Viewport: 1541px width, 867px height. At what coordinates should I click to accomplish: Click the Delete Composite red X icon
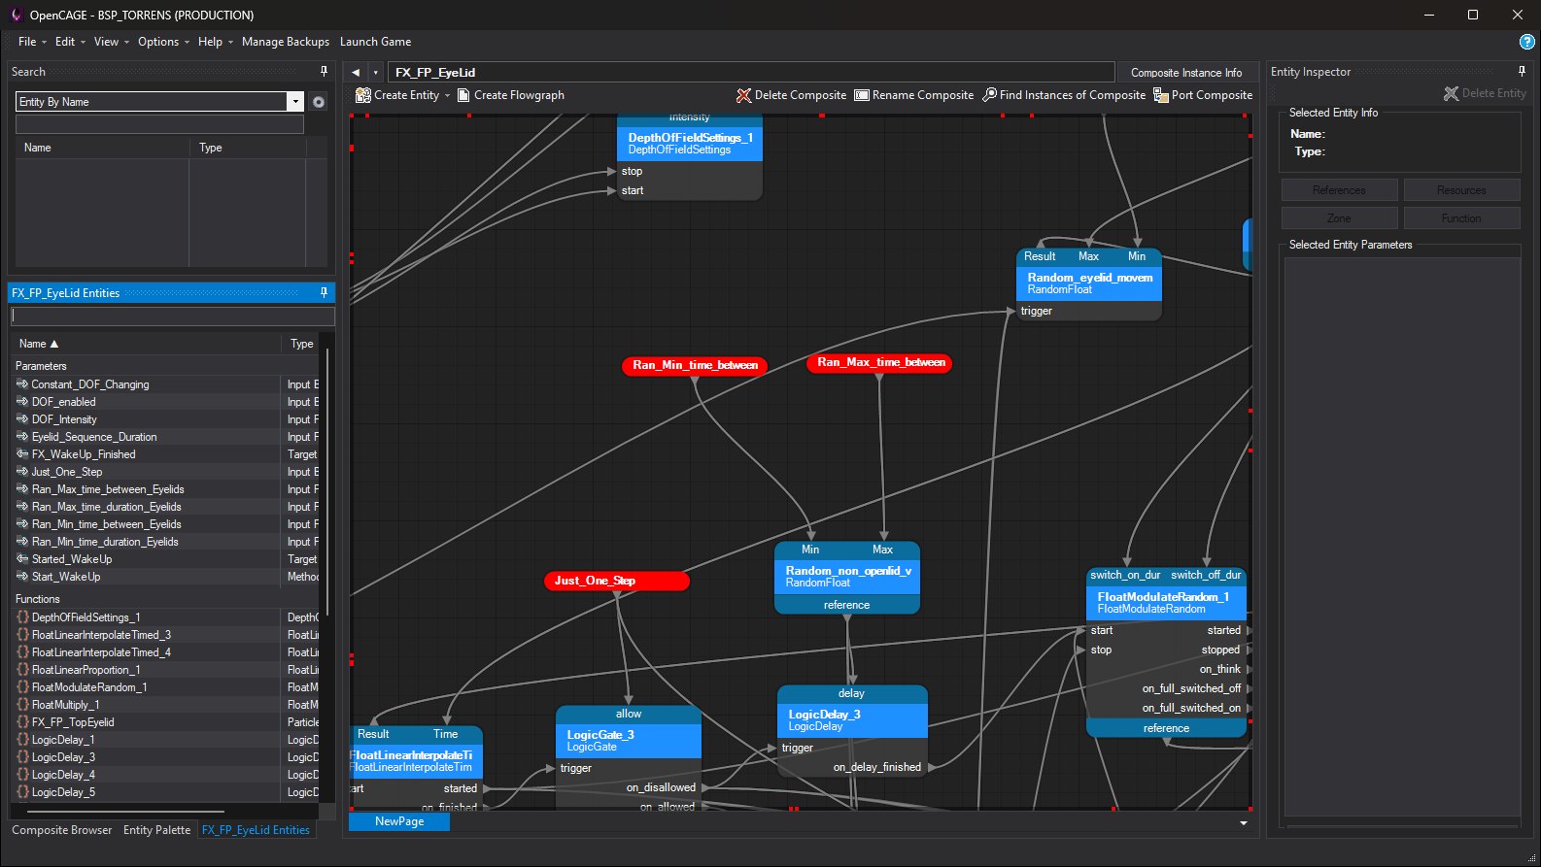tap(743, 95)
